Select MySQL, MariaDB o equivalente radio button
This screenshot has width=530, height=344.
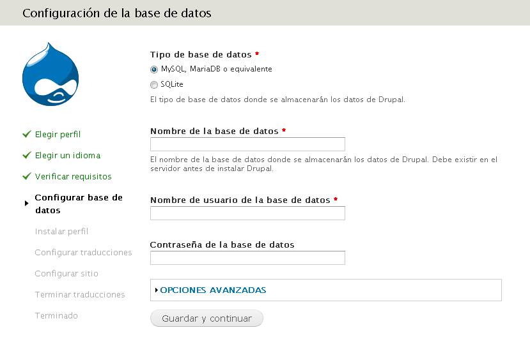154,70
